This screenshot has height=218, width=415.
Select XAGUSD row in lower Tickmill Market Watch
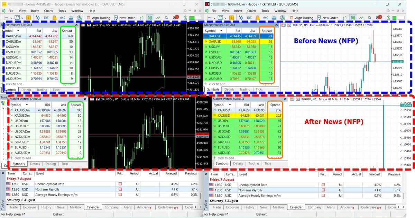(x=247, y=115)
